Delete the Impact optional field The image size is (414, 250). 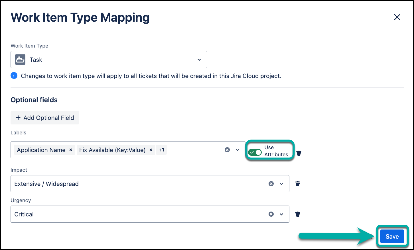(298, 184)
